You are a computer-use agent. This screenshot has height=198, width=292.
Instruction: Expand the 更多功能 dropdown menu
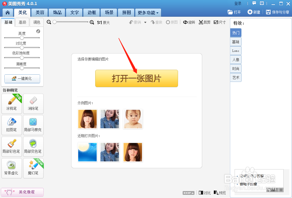click(x=148, y=13)
